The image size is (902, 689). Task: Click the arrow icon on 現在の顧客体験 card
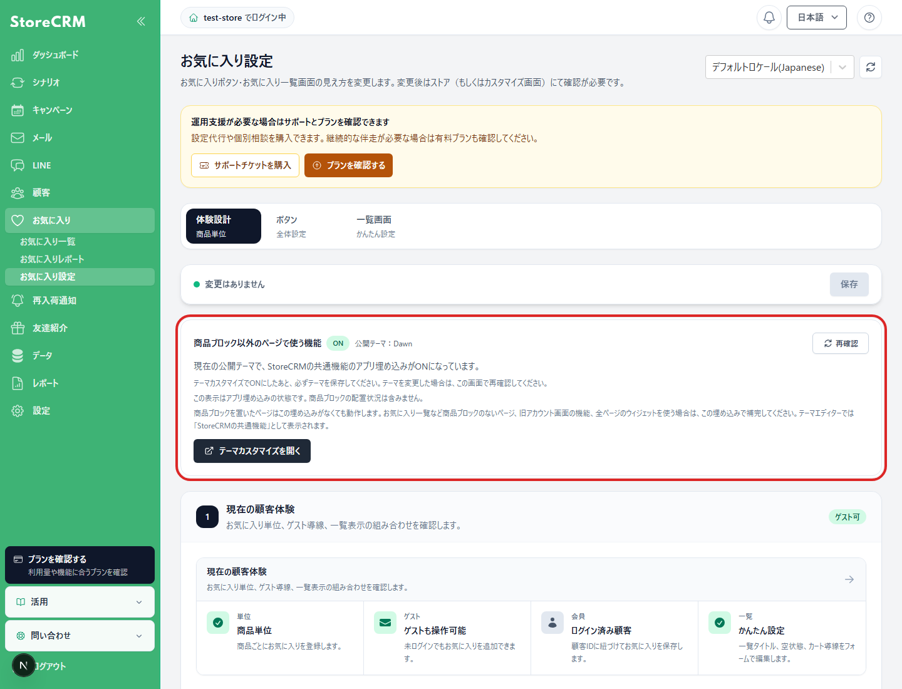coord(849,579)
